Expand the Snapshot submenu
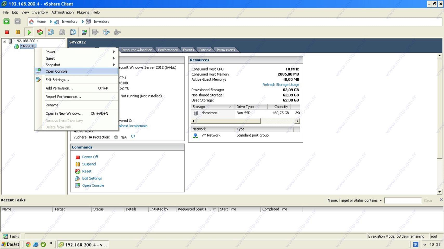Viewport: 444px width, 249px height. point(76,65)
